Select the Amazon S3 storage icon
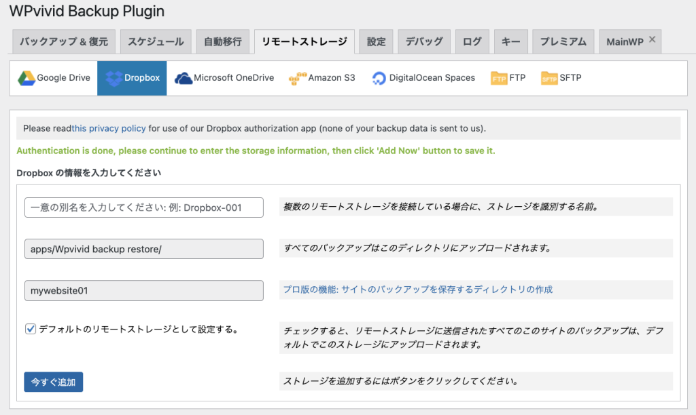This screenshot has height=415, width=696. tap(297, 78)
